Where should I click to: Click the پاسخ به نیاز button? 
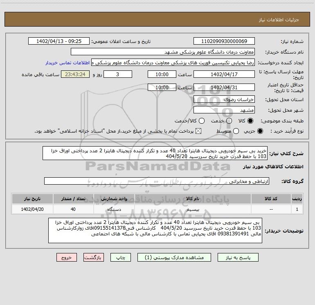(x=238, y=258)
